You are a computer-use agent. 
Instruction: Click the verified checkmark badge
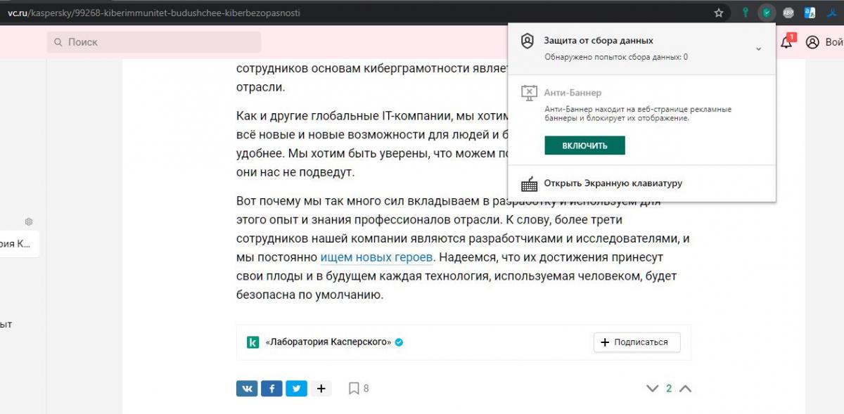tap(399, 342)
